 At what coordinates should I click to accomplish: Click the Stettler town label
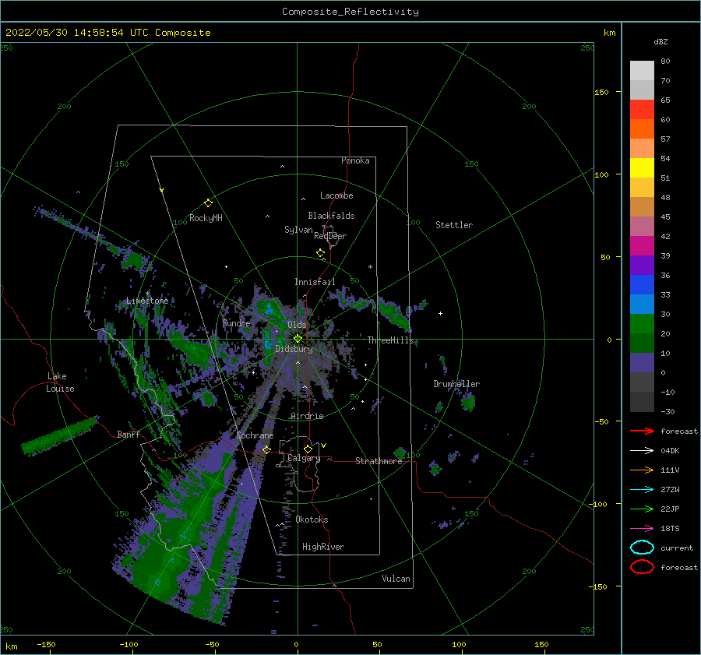pyautogui.click(x=454, y=225)
